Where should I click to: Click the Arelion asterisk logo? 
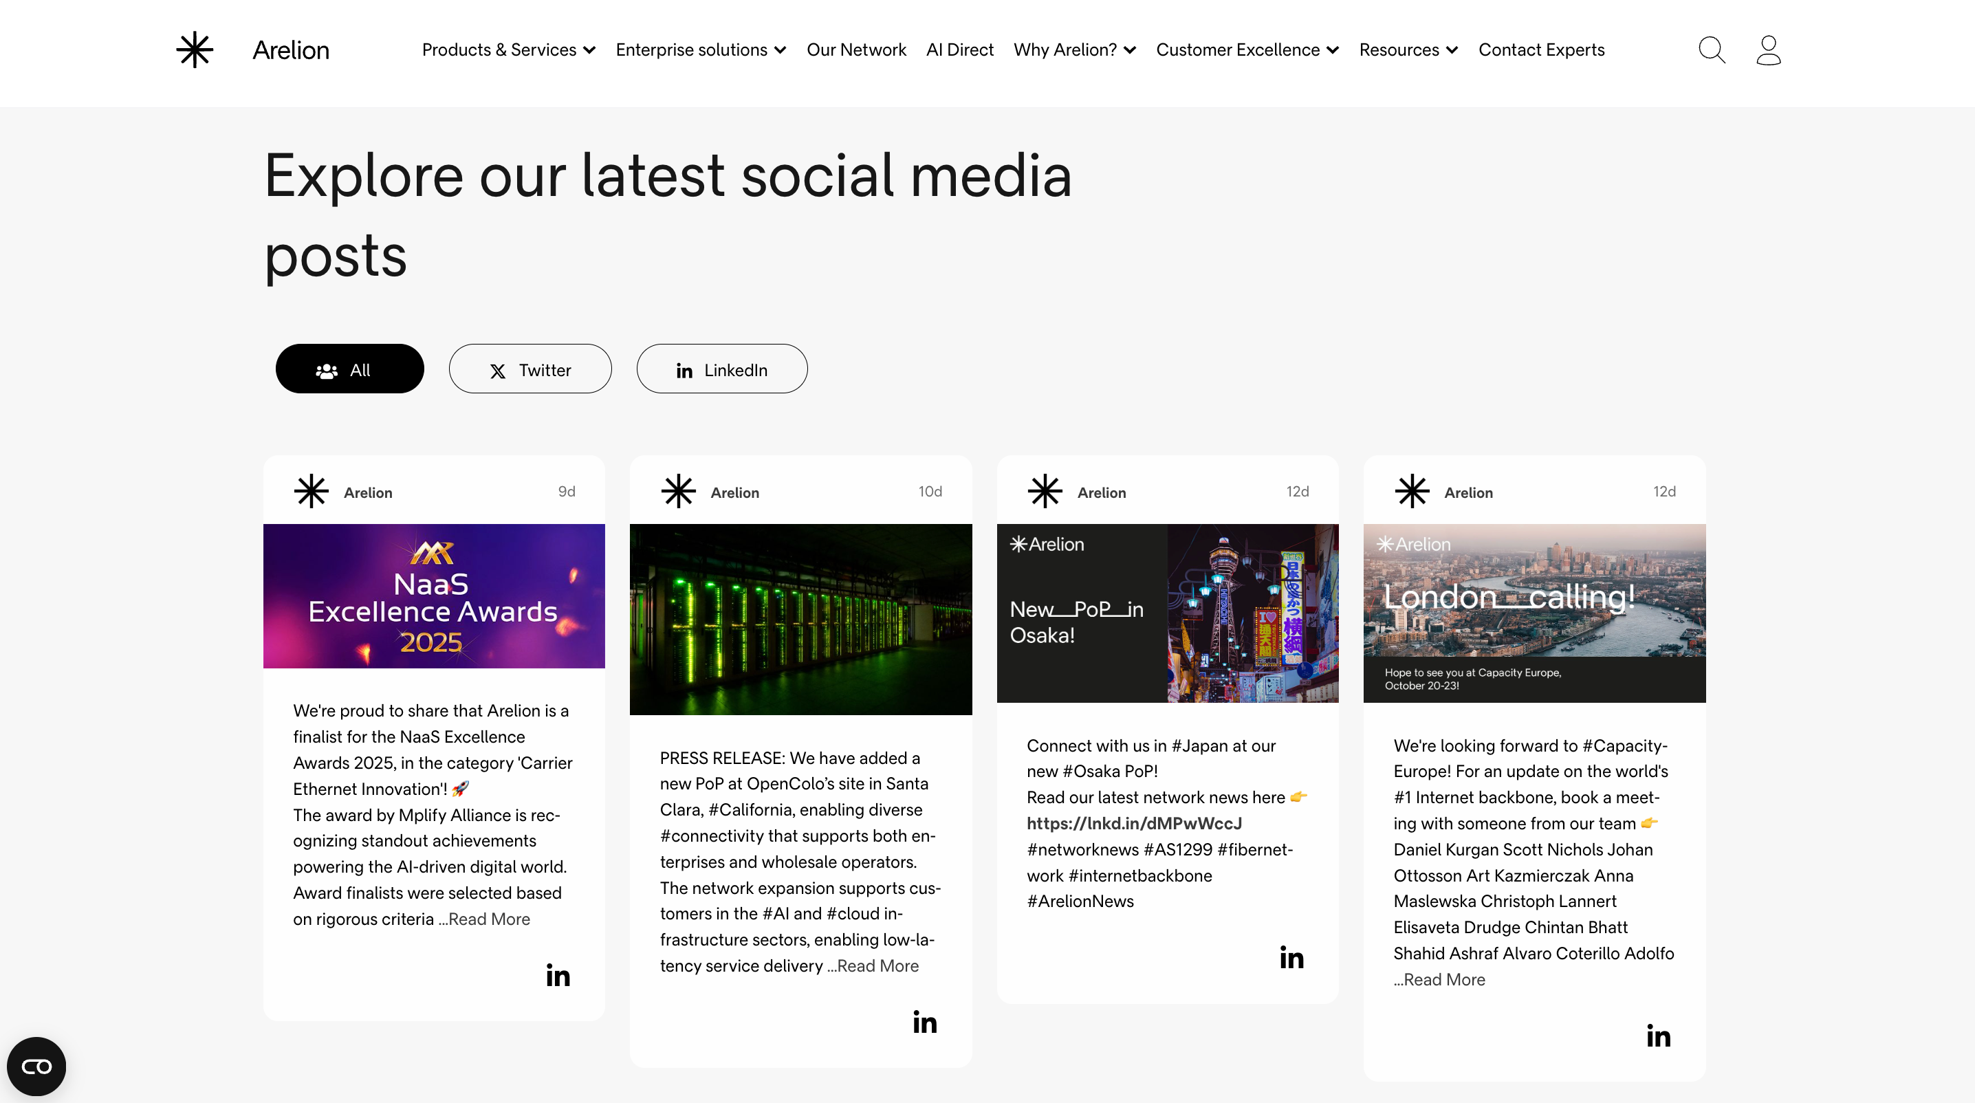click(194, 50)
